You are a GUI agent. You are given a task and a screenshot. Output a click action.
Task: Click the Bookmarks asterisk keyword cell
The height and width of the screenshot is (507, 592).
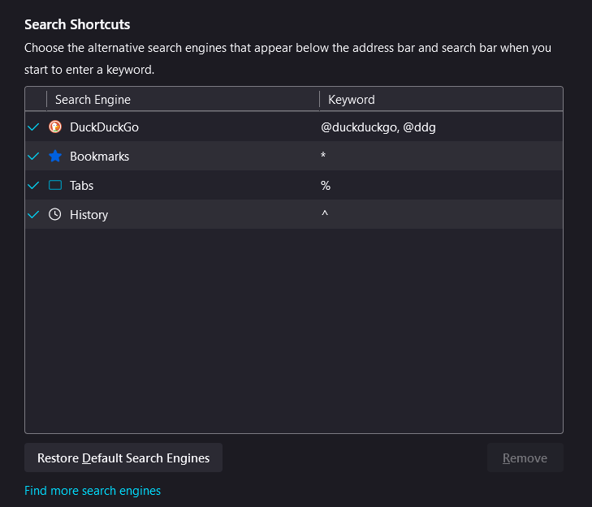click(x=323, y=157)
